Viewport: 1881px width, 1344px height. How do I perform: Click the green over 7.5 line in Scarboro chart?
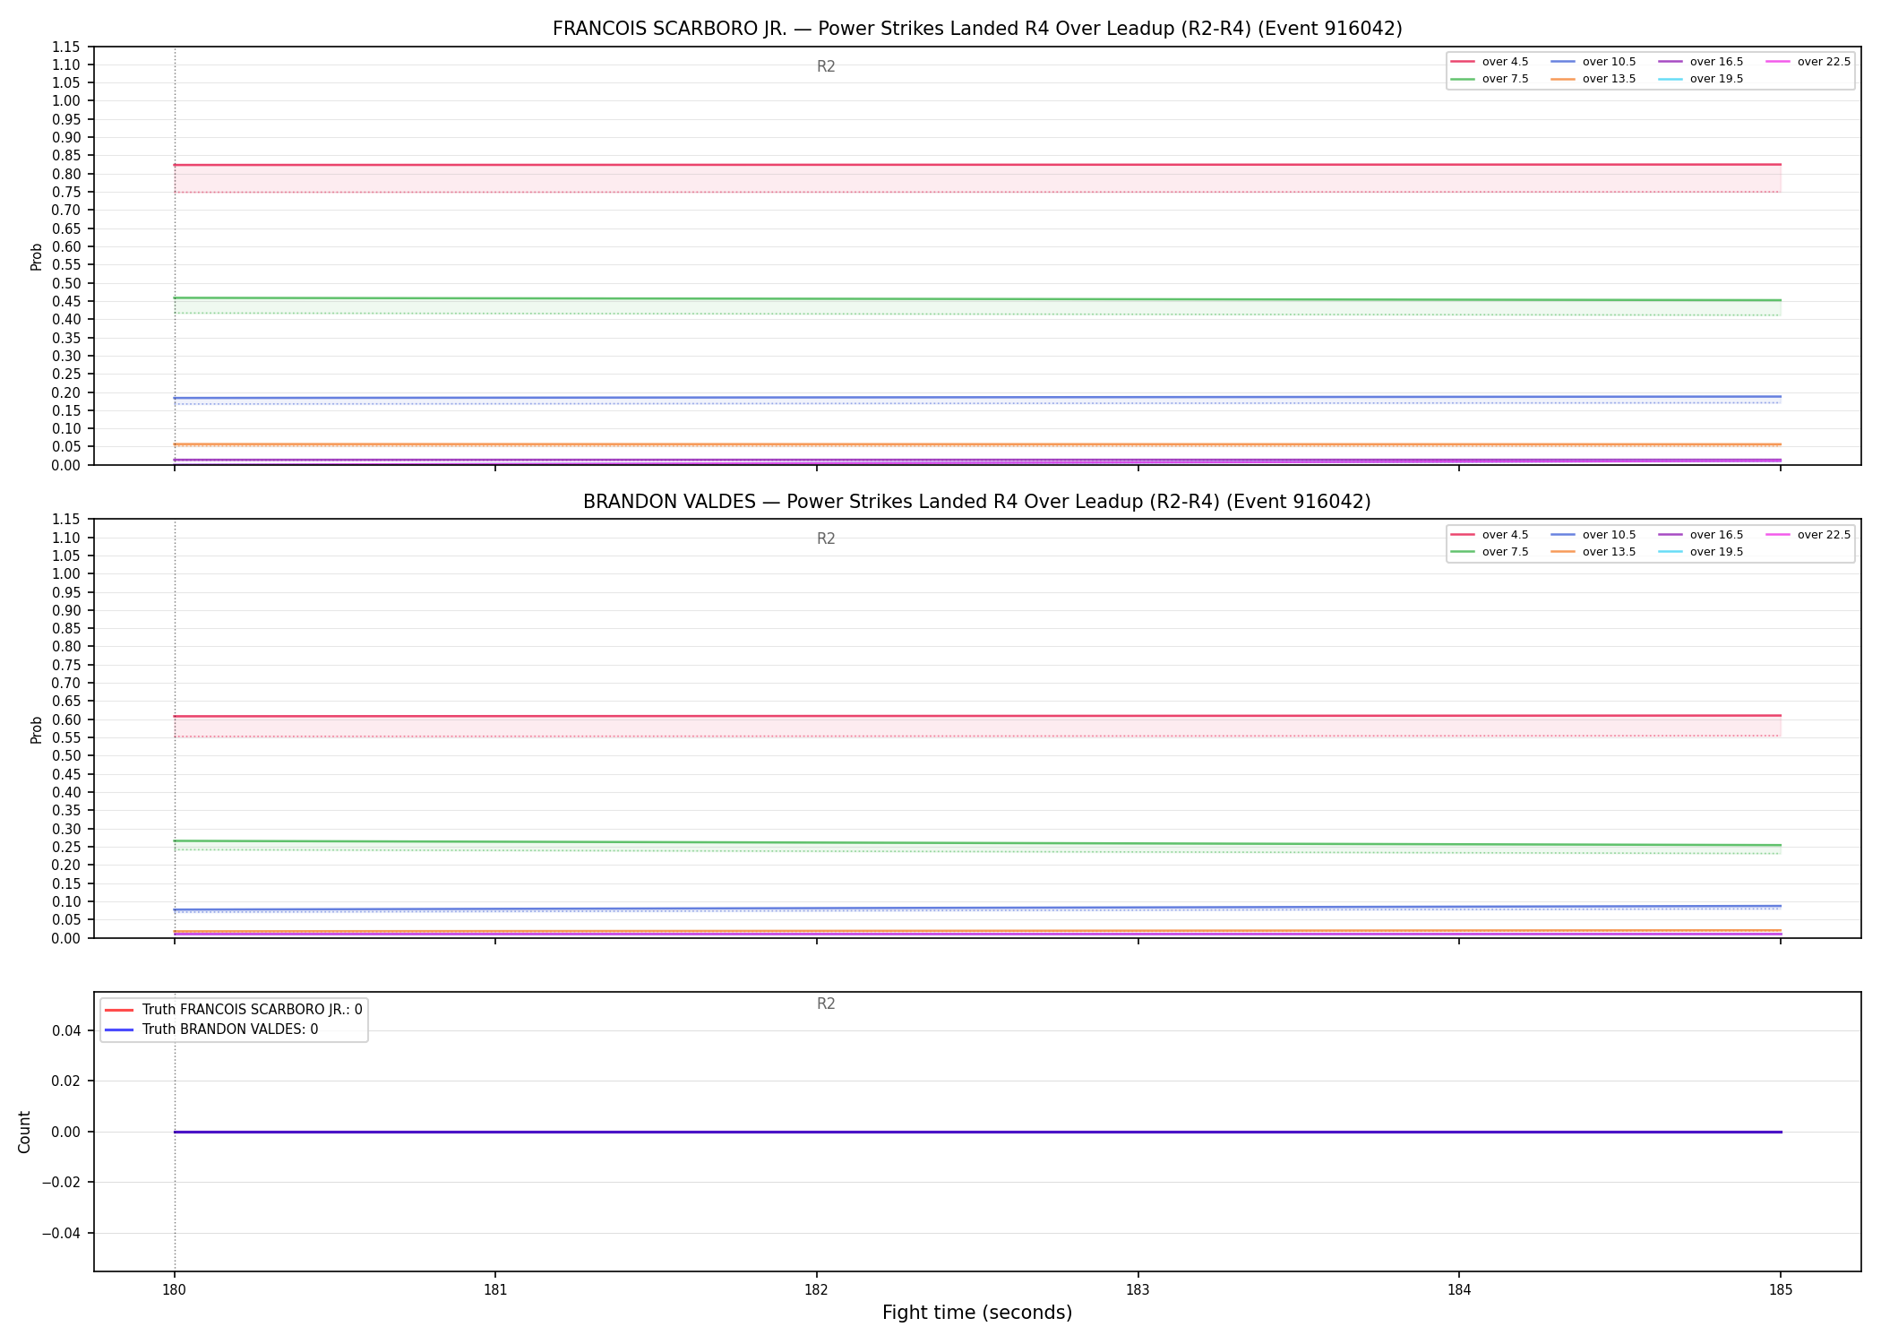pos(977,299)
